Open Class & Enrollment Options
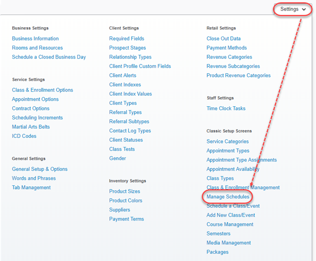This screenshot has height=261, width=316. pos(42,90)
